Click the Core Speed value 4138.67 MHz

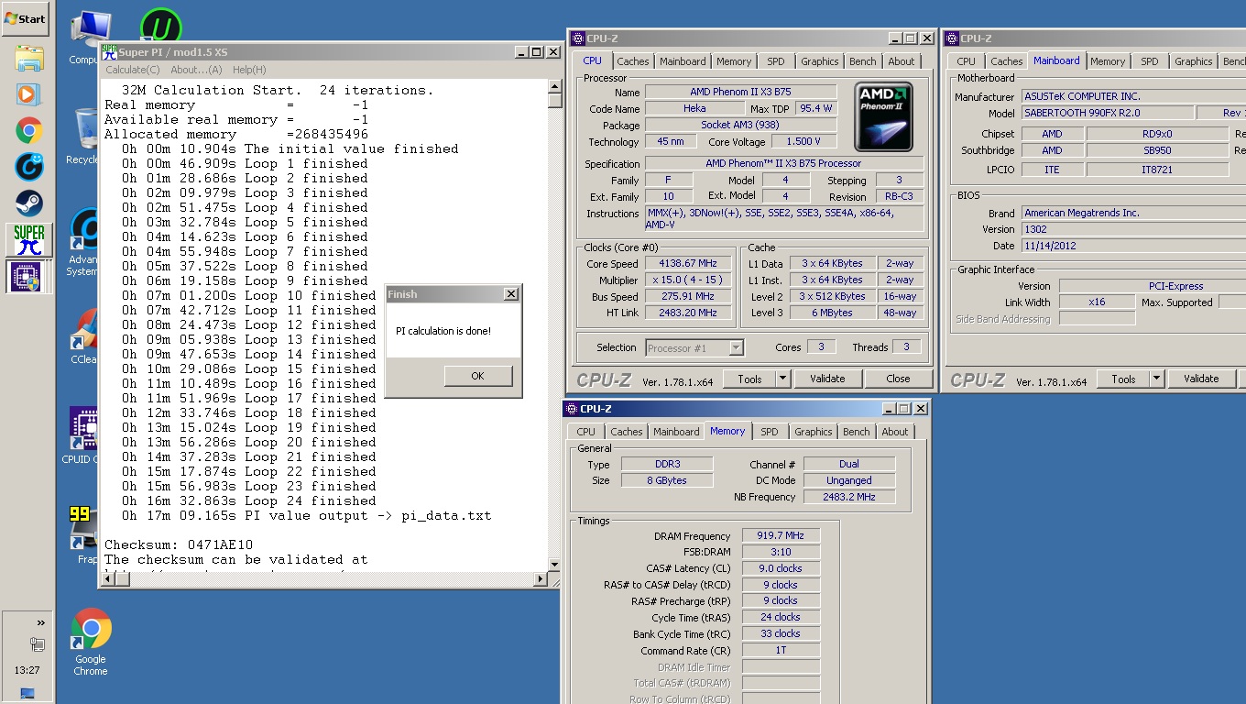point(688,263)
